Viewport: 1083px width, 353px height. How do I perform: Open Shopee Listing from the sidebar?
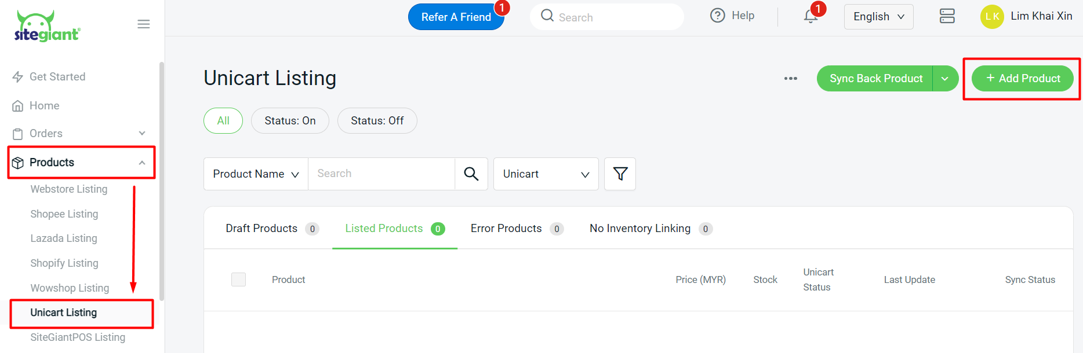64,214
